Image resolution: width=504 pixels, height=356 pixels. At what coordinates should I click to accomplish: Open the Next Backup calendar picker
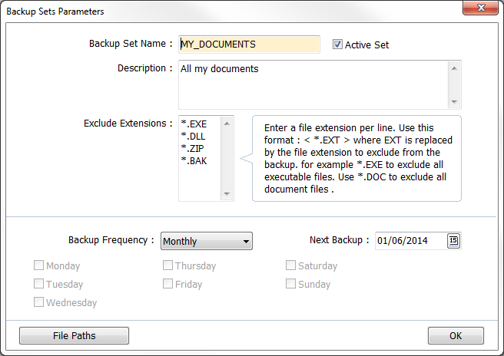coord(453,241)
